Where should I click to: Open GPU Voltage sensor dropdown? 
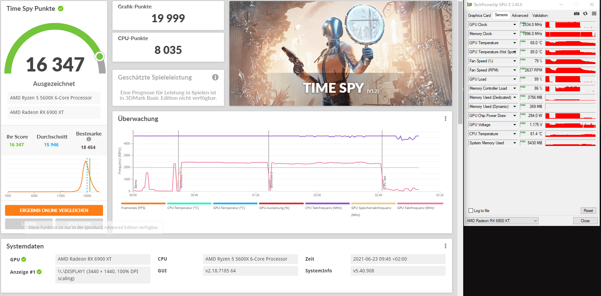tap(515, 125)
